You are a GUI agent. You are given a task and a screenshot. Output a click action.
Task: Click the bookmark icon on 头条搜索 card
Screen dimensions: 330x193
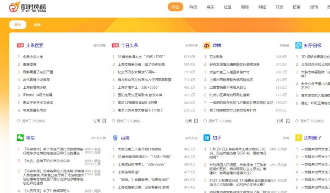104,121
